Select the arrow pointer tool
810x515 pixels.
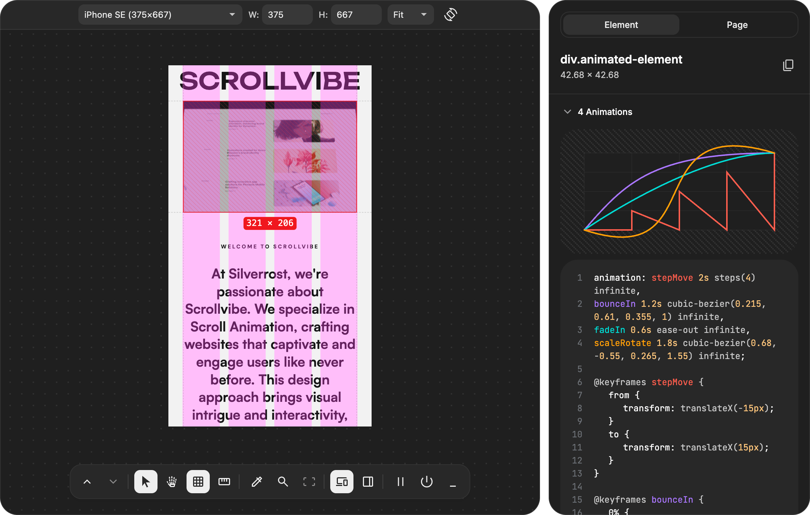click(x=146, y=482)
